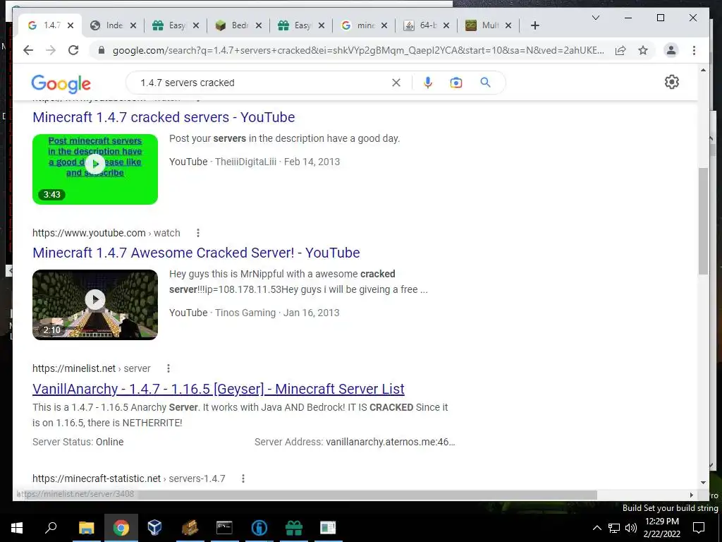Open the last taskbar window app icon
Image resolution: width=722 pixels, height=542 pixels.
tap(328, 528)
